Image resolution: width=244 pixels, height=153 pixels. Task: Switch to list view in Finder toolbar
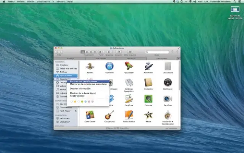(87, 52)
